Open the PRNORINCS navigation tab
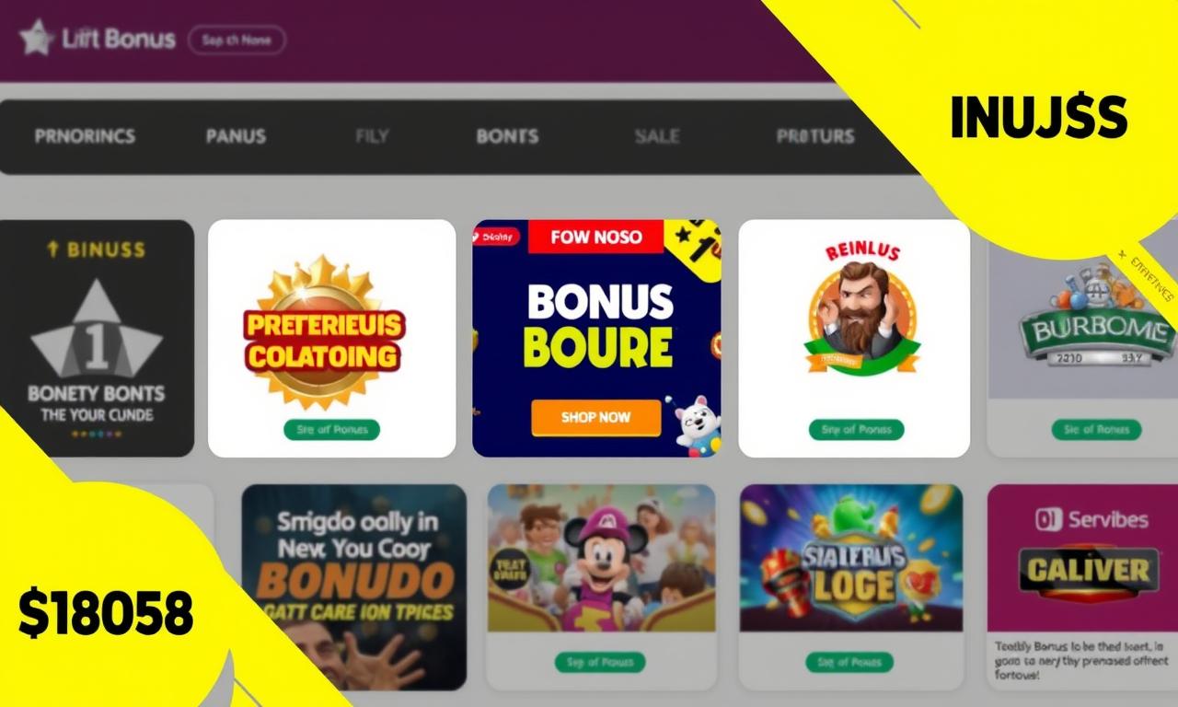 (x=85, y=136)
